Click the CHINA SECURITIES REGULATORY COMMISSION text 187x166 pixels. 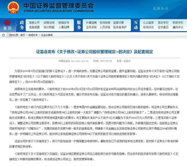pos(58,11)
